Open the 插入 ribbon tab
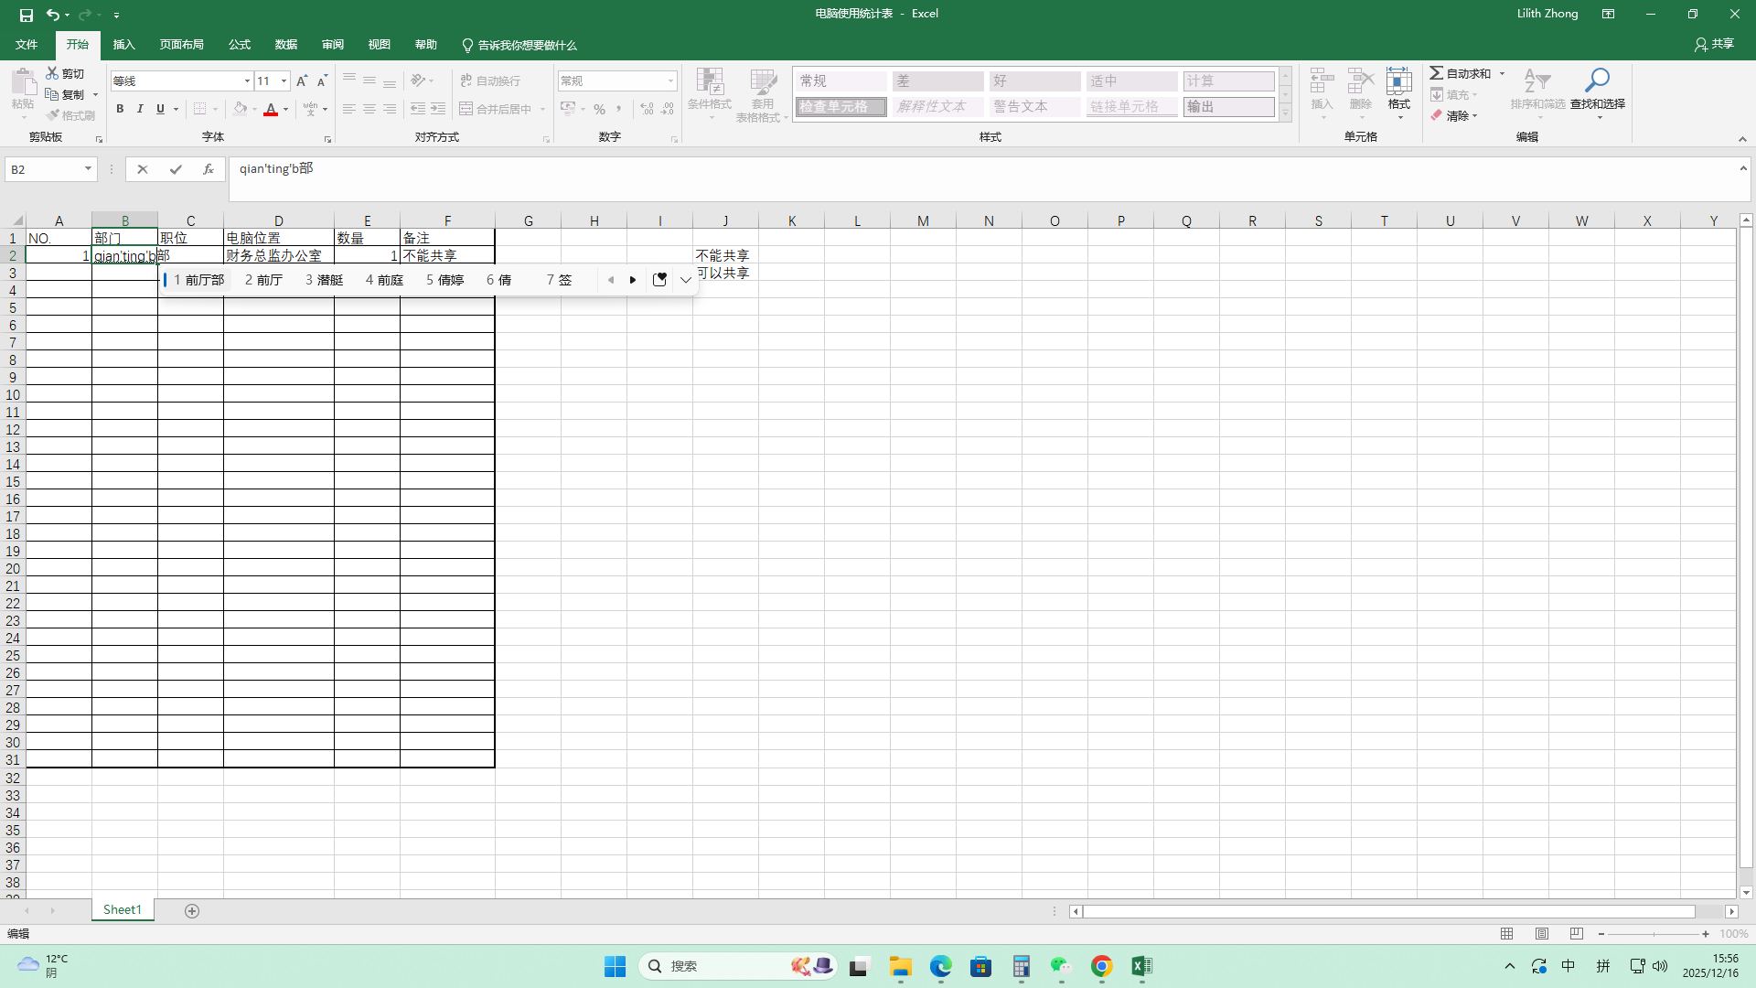The height and width of the screenshot is (988, 1756). [123, 45]
